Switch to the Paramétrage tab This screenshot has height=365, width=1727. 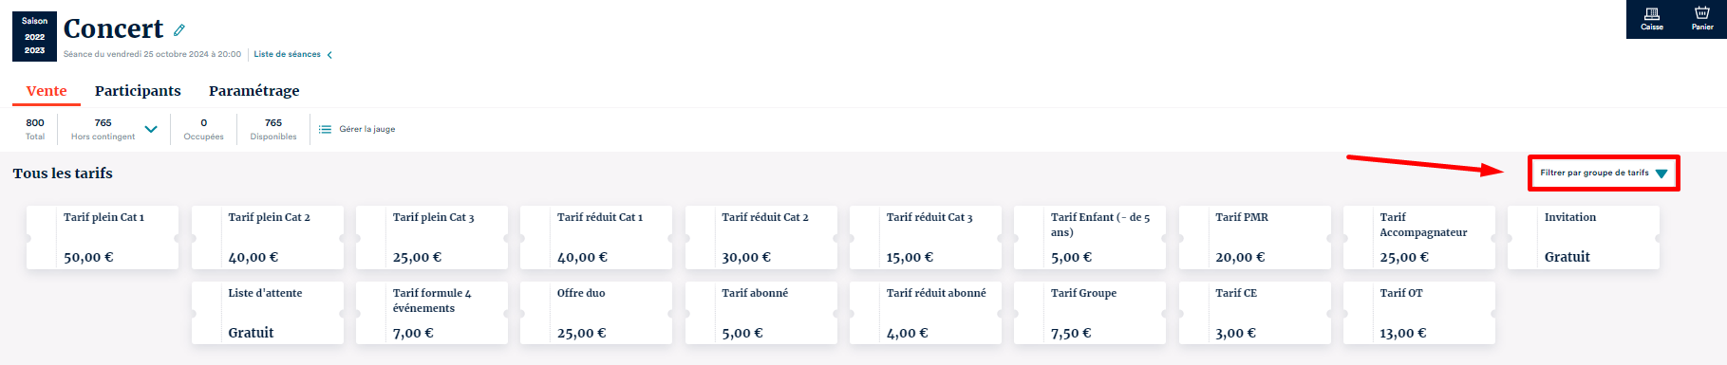pyautogui.click(x=253, y=91)
